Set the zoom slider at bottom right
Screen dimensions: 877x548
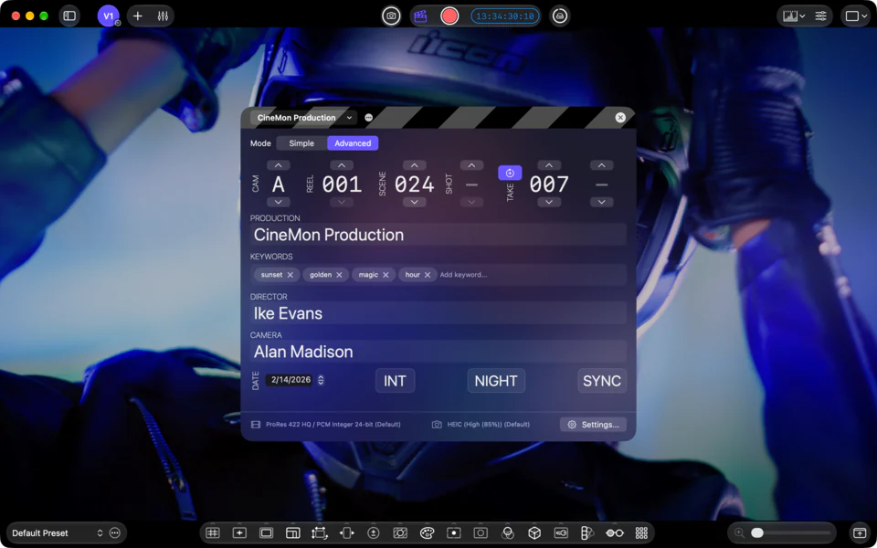coord(790,532)
